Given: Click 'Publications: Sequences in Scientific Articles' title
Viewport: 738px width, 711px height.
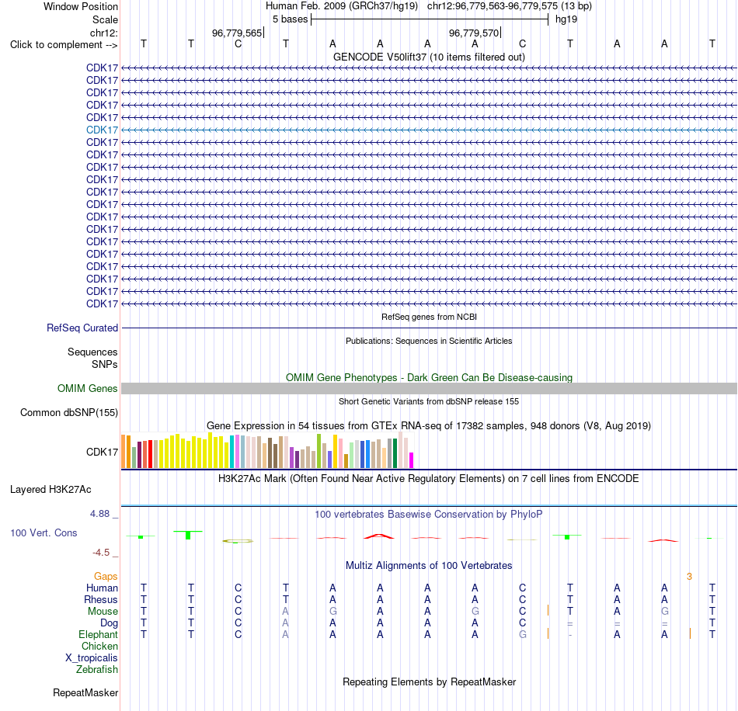Looking at the screenshot, I should point(429,341).
